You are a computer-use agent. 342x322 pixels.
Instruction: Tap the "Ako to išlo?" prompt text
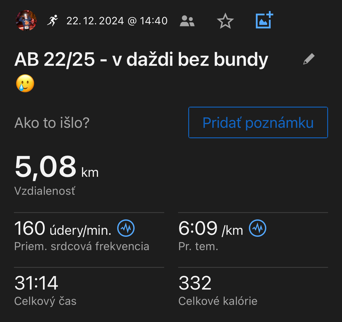pyautogui.click(x=52, y=123)
